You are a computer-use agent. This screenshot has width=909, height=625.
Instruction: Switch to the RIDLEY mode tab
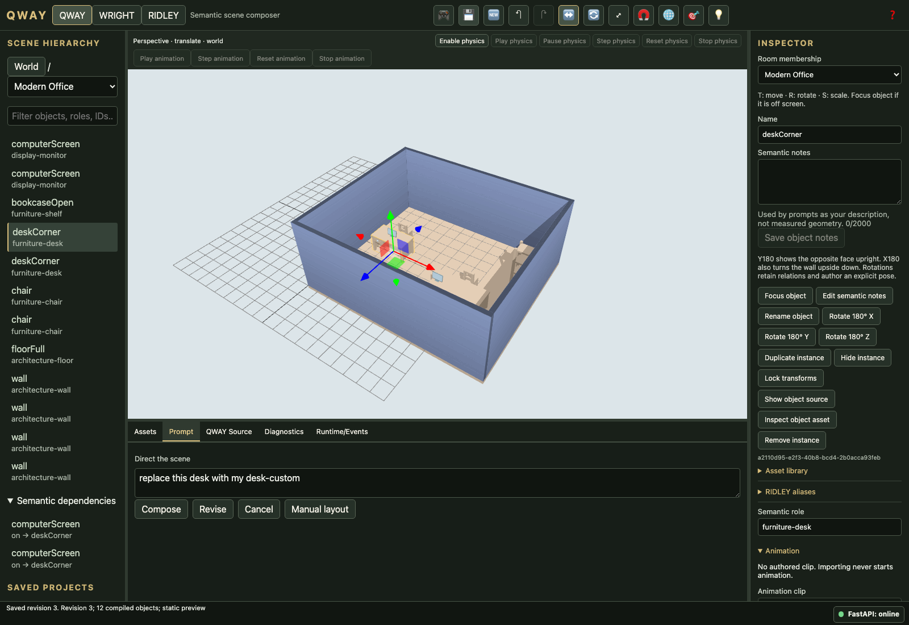[x=164, y=15]
